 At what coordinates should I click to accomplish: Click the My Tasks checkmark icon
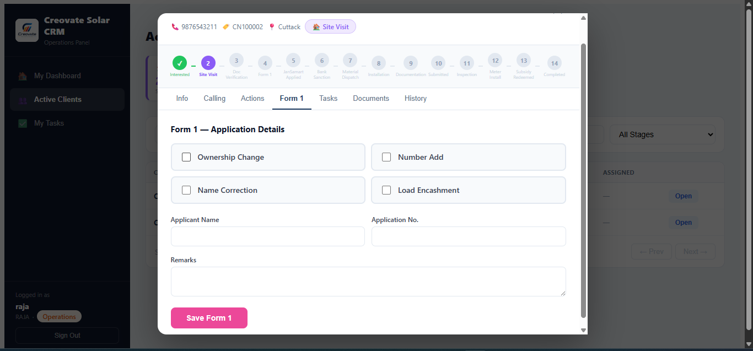tap(23, 123)
